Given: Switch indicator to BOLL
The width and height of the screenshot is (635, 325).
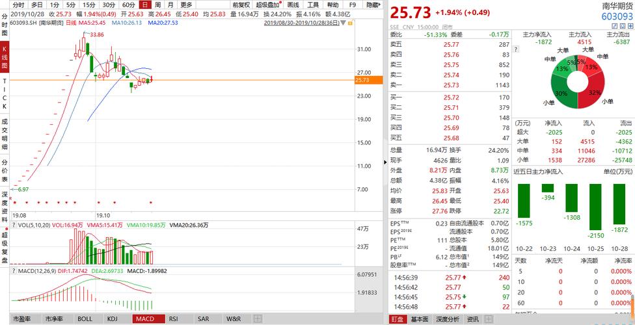Looking at the screenshot, I should tap(85, 319).
